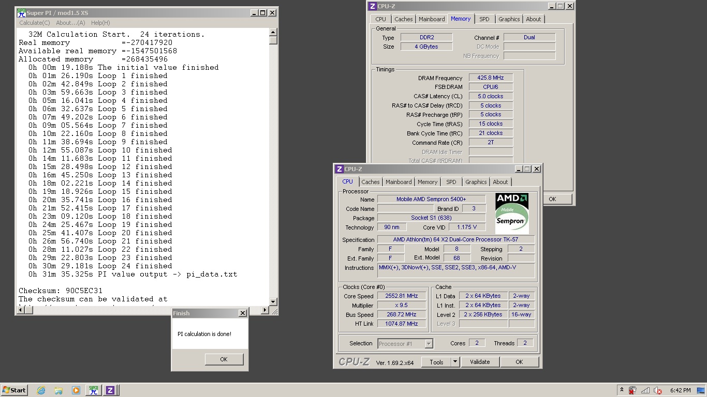Click the DRAM Frequency 425.8 MHz value
Viewport: 707px width, 397px height.
[491, 78]
